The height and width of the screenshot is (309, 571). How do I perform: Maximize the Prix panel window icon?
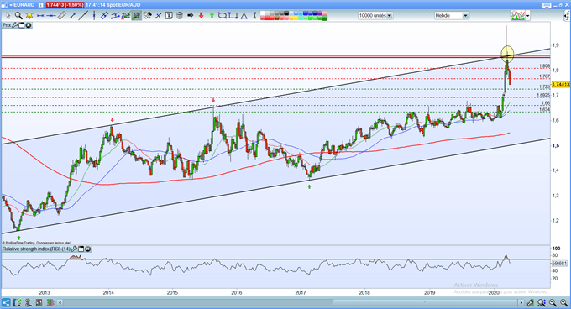22,25
